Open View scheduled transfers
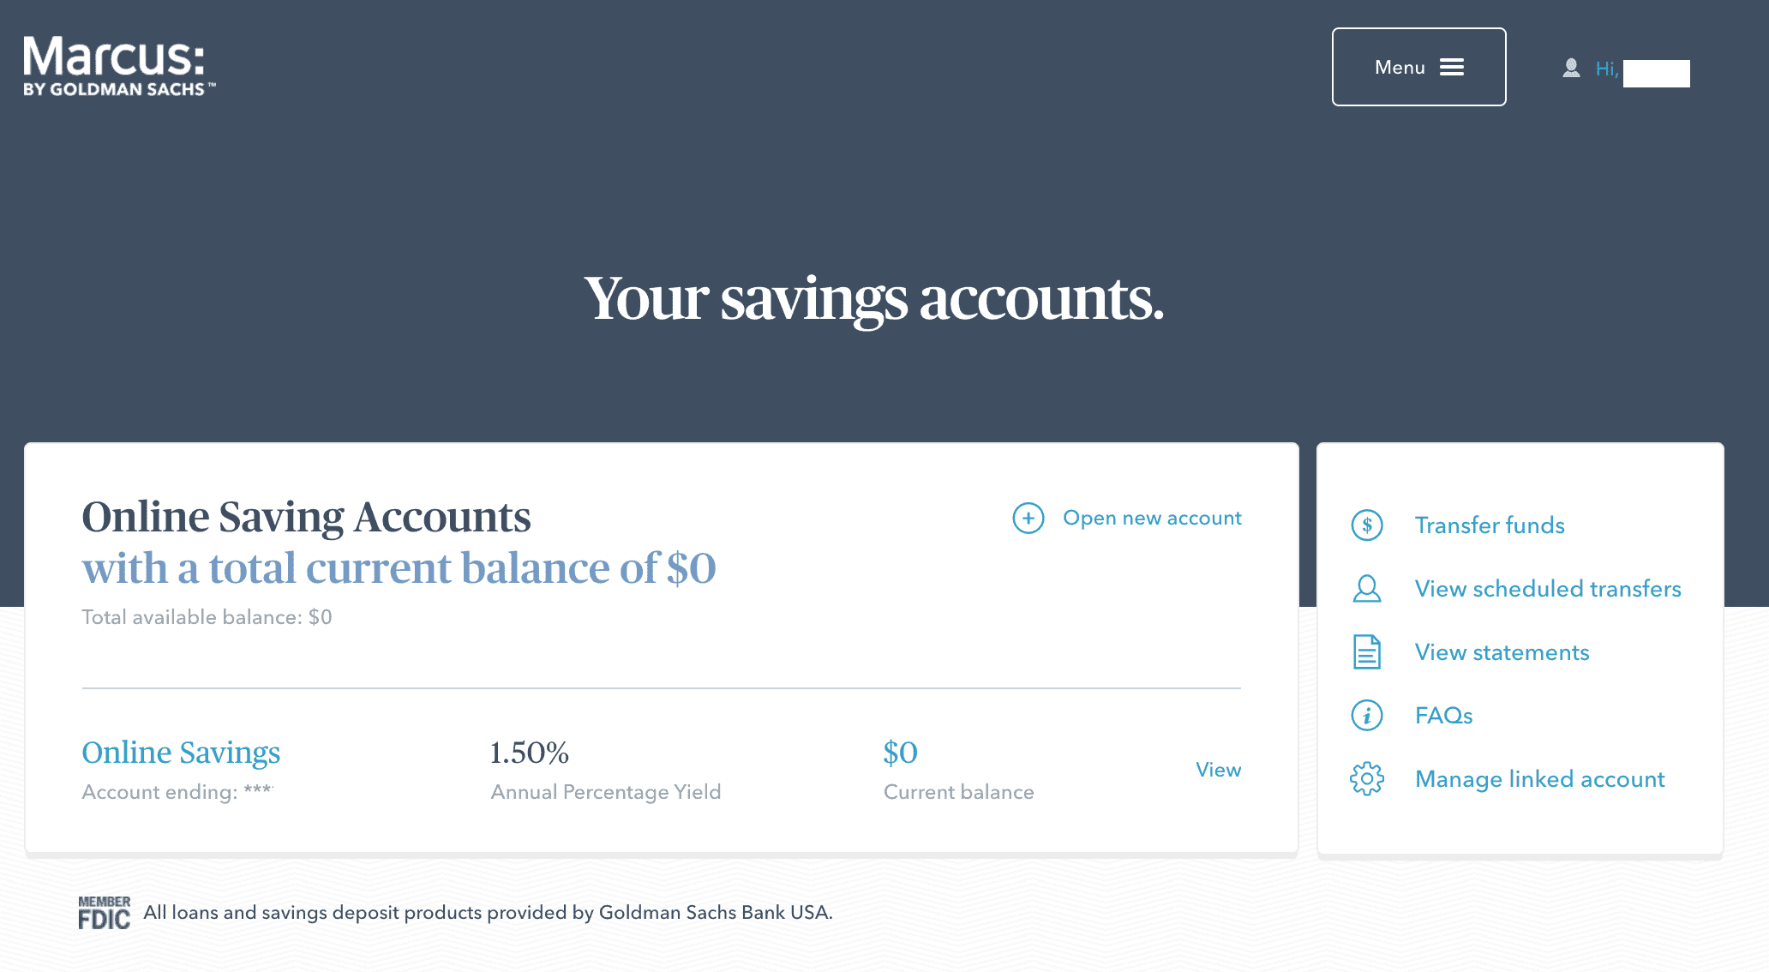 click(x=1548, y=588)
